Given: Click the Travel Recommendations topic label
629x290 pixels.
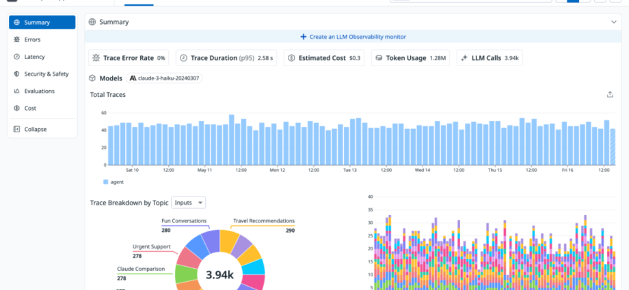Looking at the screenshot, I should pyautogui.click(x=265, y=220).
